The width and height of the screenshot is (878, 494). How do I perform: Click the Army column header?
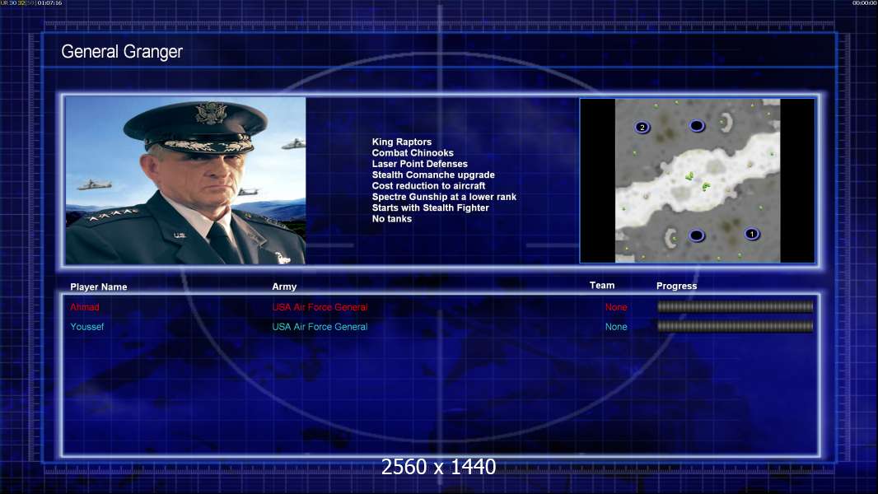point(284,287)
